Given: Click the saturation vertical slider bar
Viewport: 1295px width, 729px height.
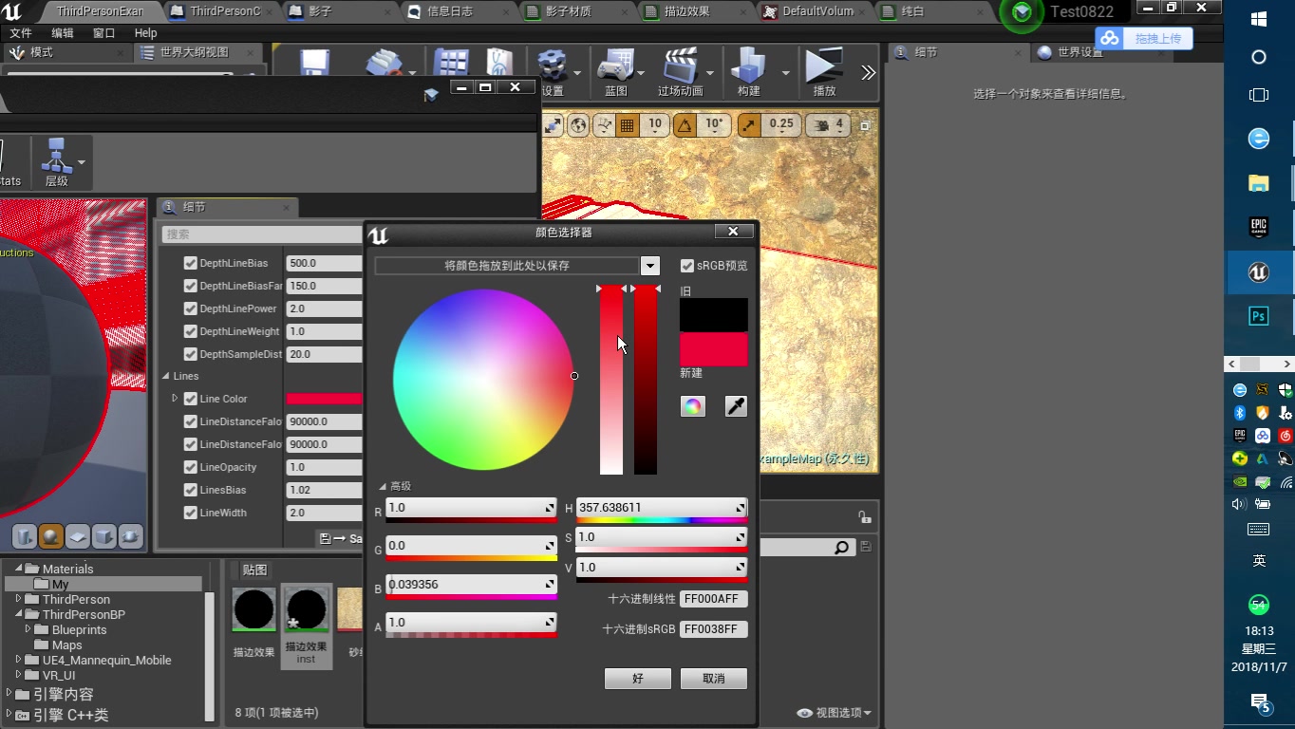Looking at the screenshot, I should [x=611, y=380].
